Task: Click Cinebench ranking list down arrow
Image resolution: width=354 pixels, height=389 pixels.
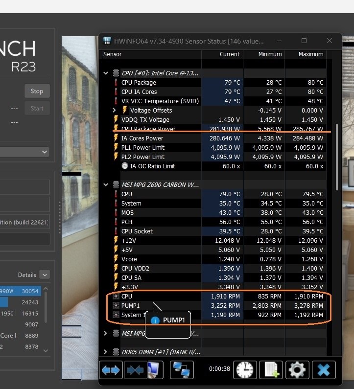Action: click(x=46, y=350)
